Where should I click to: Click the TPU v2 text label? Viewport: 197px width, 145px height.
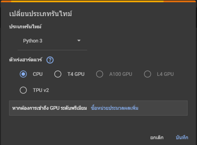point(41,90)
